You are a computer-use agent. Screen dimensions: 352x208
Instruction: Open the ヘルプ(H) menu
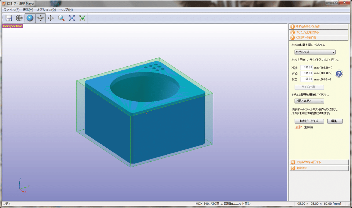[x=66, y=10]
